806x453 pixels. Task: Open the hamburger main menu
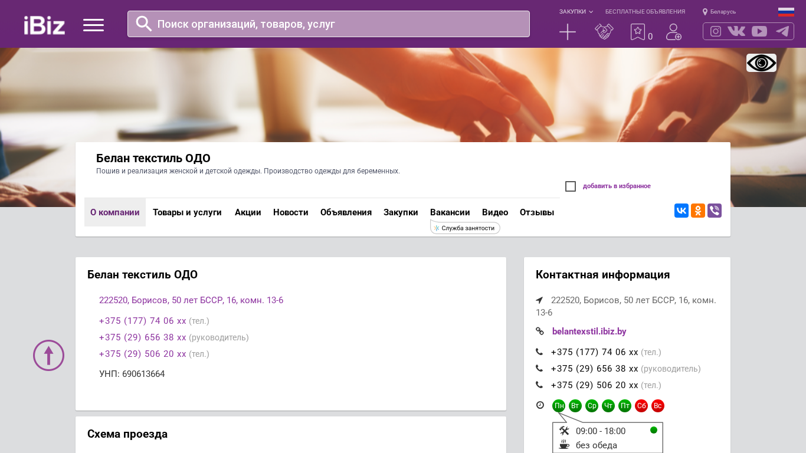click(93, 25)
